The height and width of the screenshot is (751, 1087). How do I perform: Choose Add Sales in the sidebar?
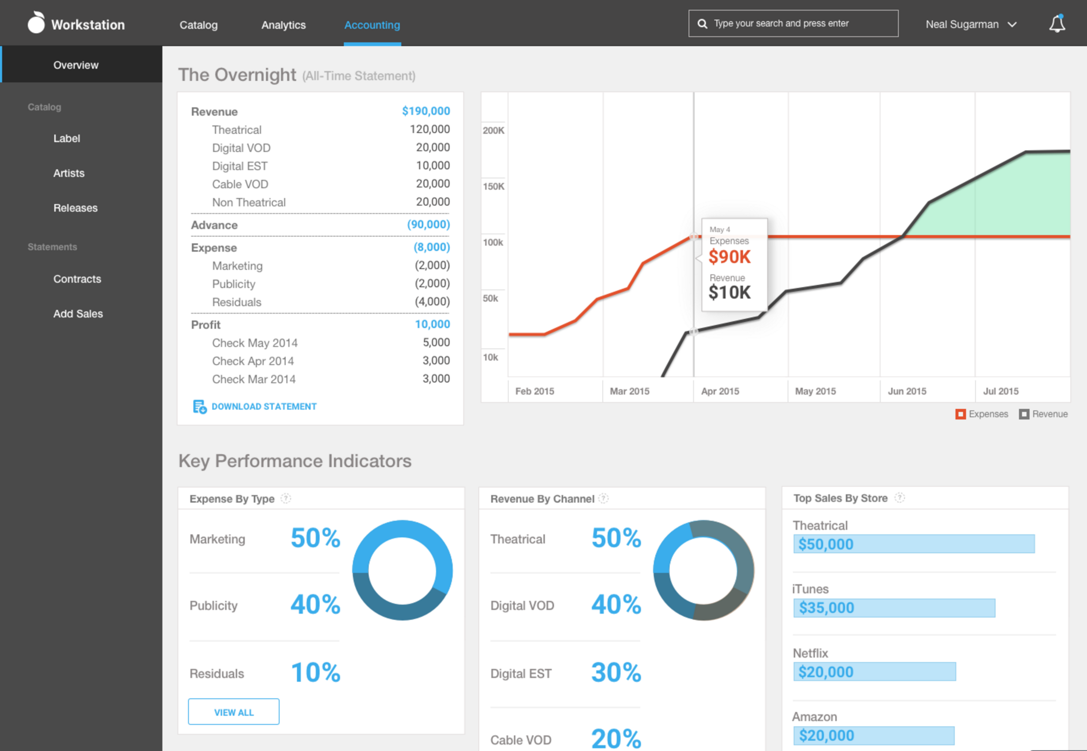(x=78, y=314)
